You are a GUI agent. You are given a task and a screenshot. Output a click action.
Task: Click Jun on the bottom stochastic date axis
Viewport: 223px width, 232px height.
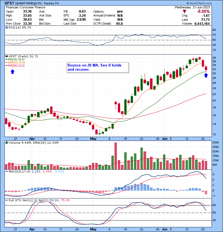click(x=164, y=229)
